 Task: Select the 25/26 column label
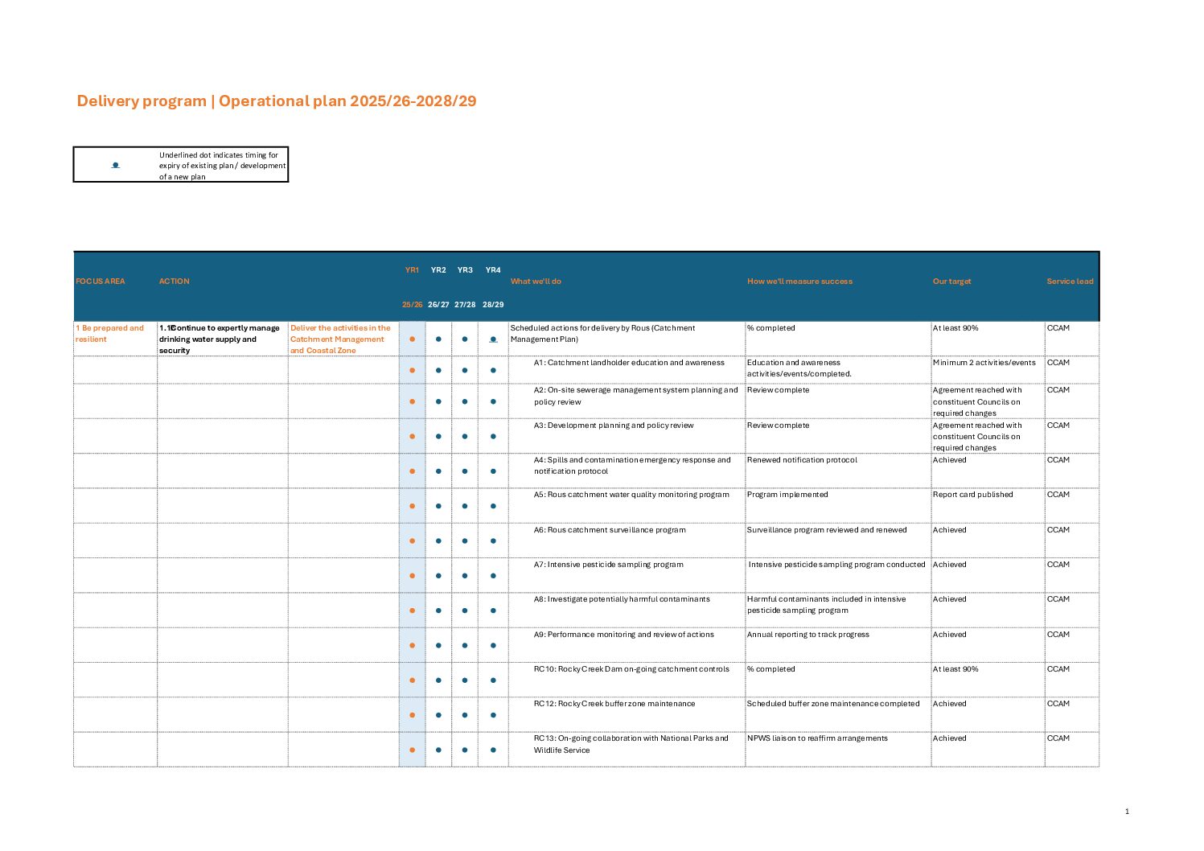[x=412, y=305]
